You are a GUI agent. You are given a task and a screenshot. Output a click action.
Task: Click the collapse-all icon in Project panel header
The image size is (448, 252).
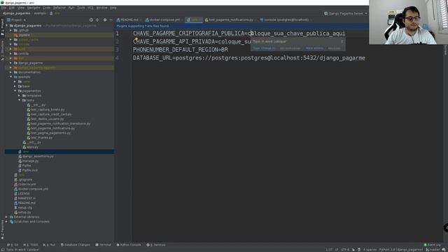click(98, 20)
